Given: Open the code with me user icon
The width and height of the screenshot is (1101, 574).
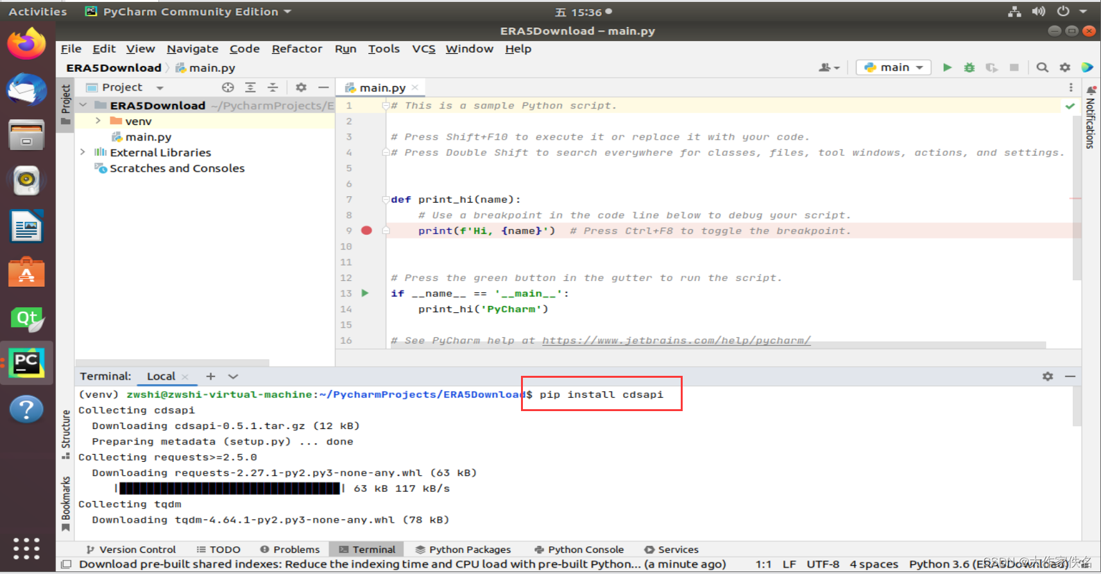Looking at the screenshot, I should (829, 67).
